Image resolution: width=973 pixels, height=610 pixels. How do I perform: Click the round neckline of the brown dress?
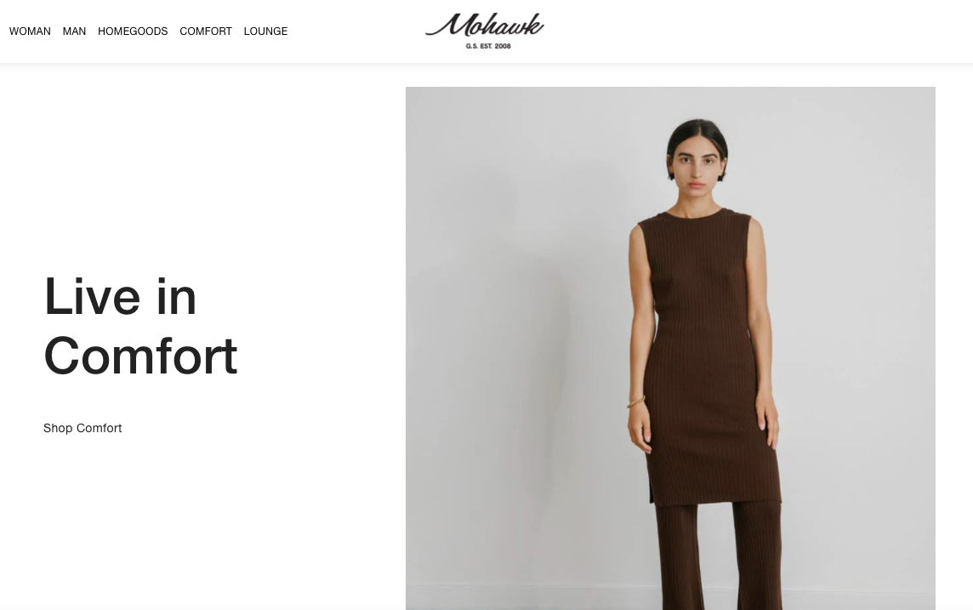694,214
